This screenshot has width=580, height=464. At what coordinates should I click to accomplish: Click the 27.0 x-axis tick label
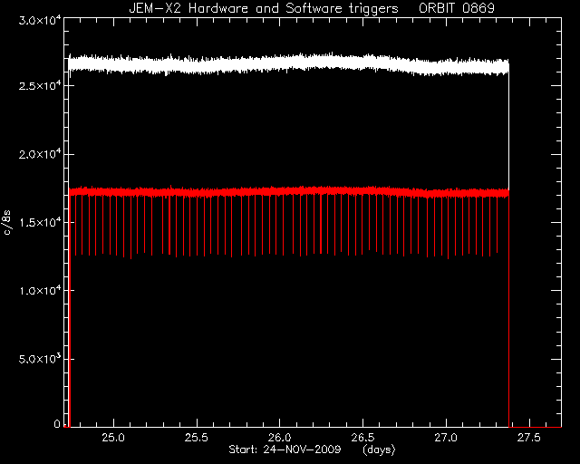[446, 438]
